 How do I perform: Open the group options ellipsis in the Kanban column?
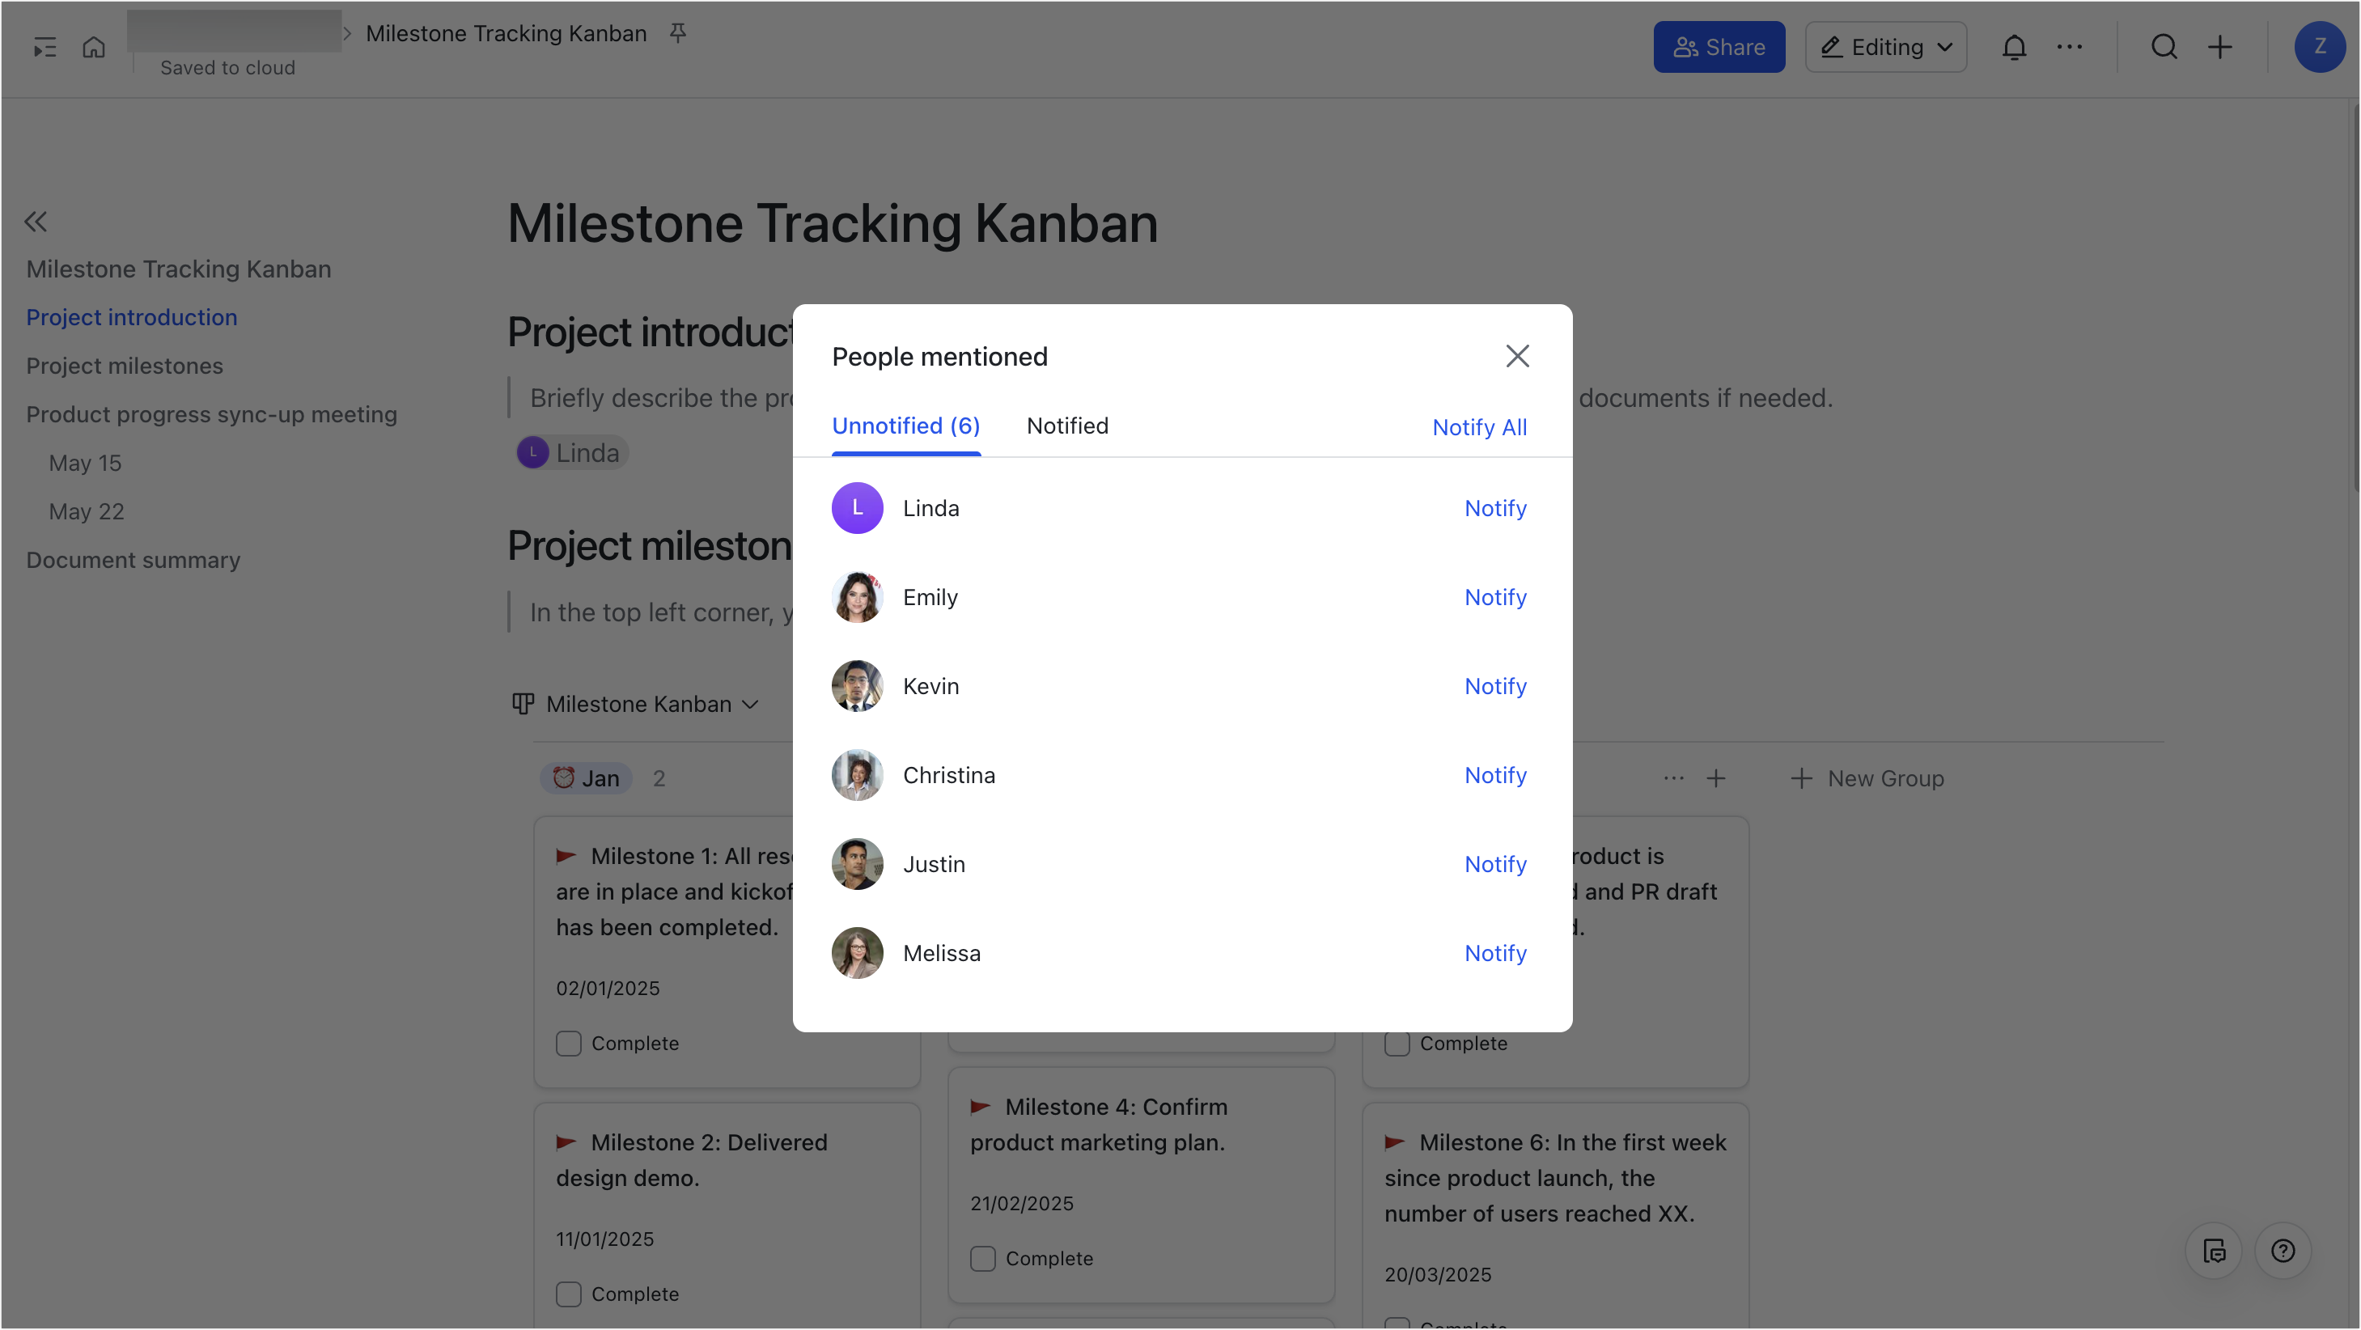tap(1673, 778)
